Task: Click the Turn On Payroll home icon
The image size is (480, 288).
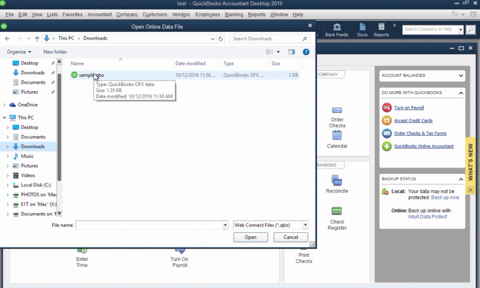Action: tap(180, 251)
